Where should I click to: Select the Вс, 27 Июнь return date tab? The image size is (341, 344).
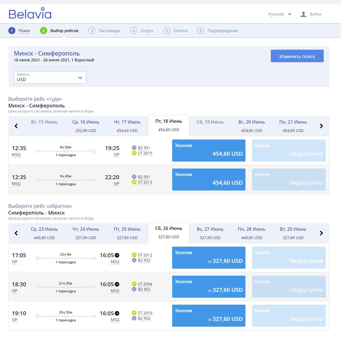point(210,233)
